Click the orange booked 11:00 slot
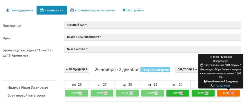 (228, 93)
